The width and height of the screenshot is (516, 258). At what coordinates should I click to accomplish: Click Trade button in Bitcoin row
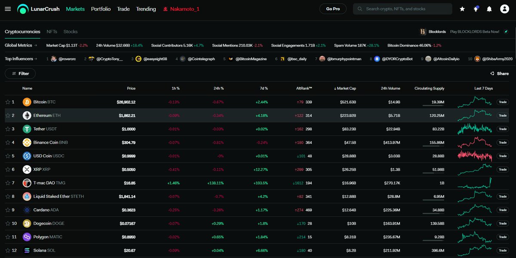502,102
